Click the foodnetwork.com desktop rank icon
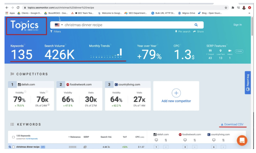Screen dimensions: 256x153 185,140
